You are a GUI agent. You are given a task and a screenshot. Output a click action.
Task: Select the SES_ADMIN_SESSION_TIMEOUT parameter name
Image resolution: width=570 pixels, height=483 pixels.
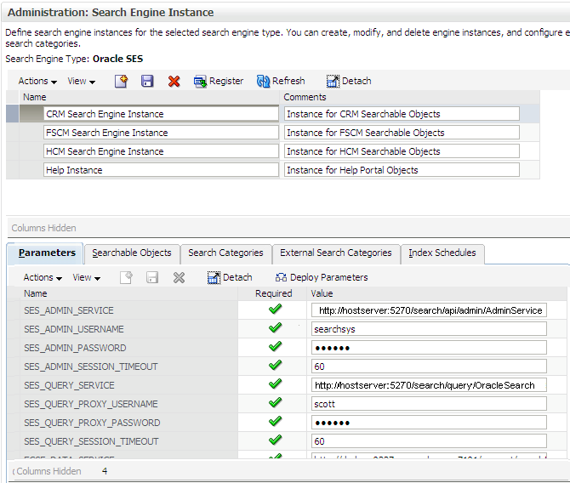91,367
